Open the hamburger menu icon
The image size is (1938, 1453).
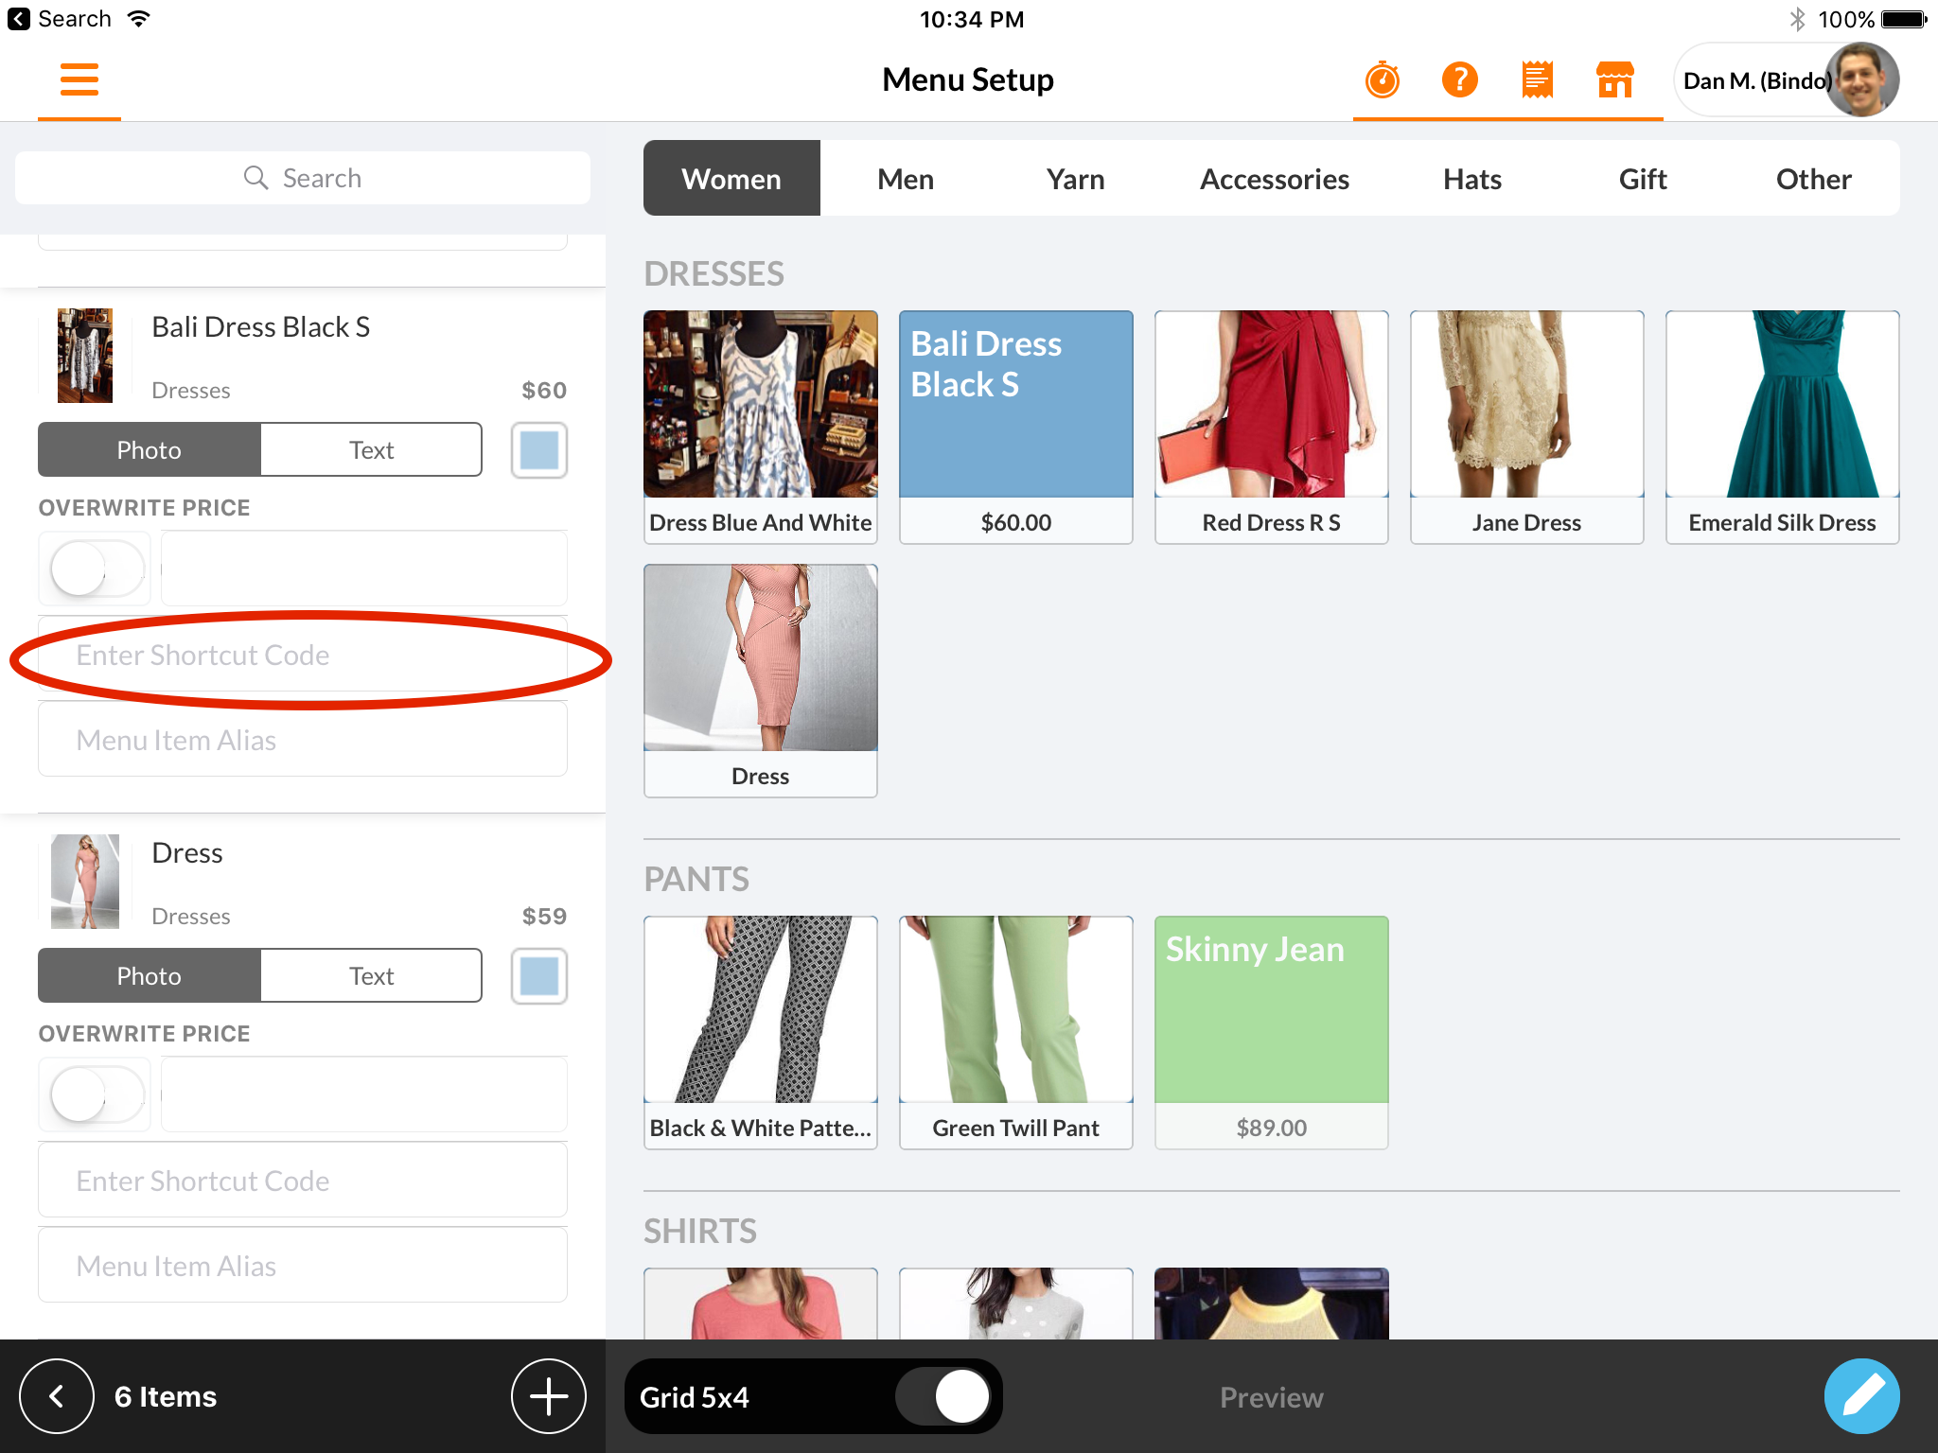coord(79,79)
